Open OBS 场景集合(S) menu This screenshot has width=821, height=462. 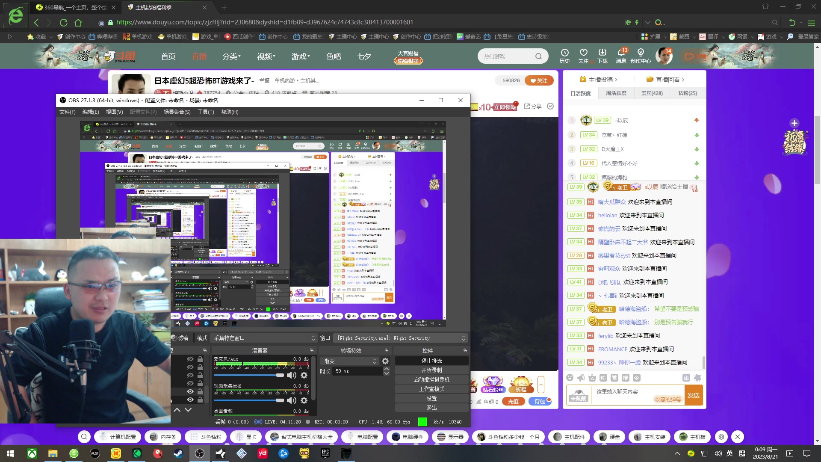point(177,112)
